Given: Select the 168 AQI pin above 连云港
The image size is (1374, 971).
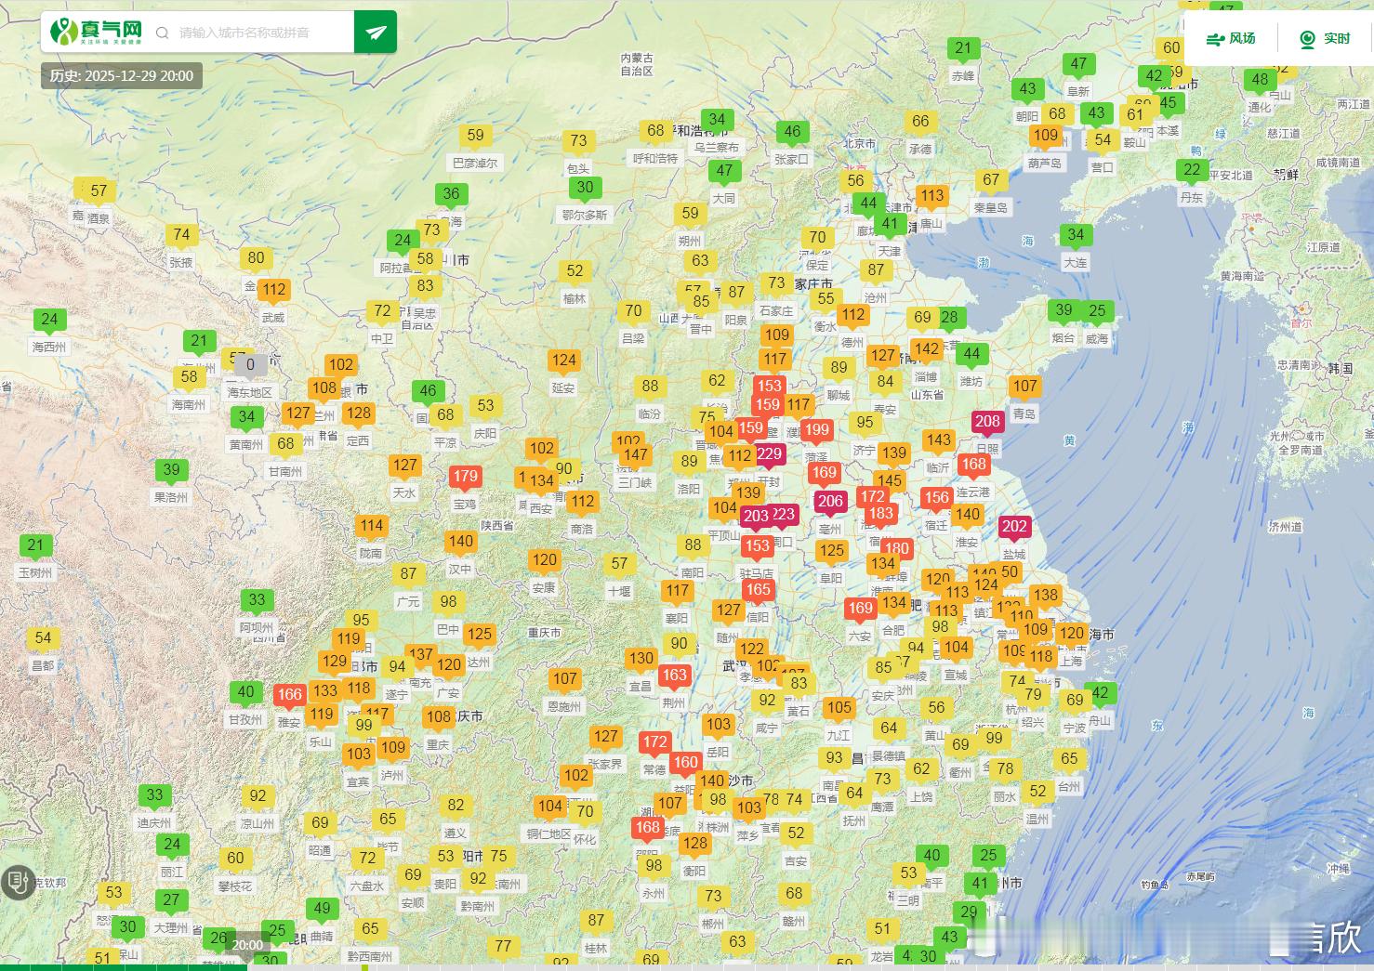Looking at the screenshot, I should [973, 466].
